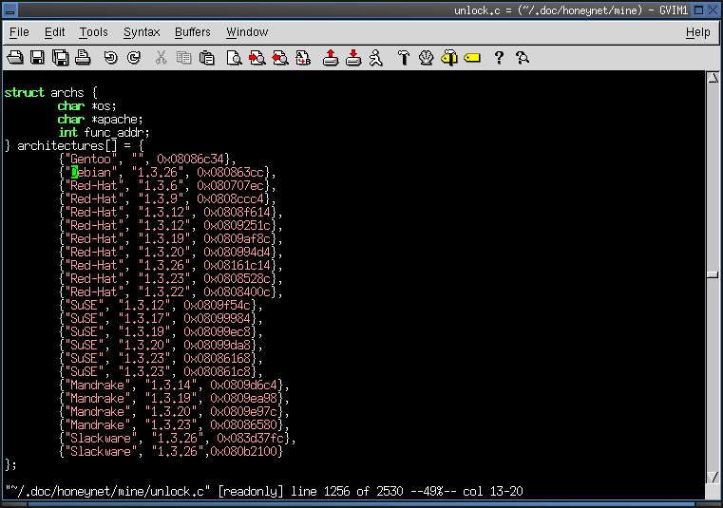Run a Vim script running-man icon
Viewport: 723px width, 508px height.
(x=376, y=58)
